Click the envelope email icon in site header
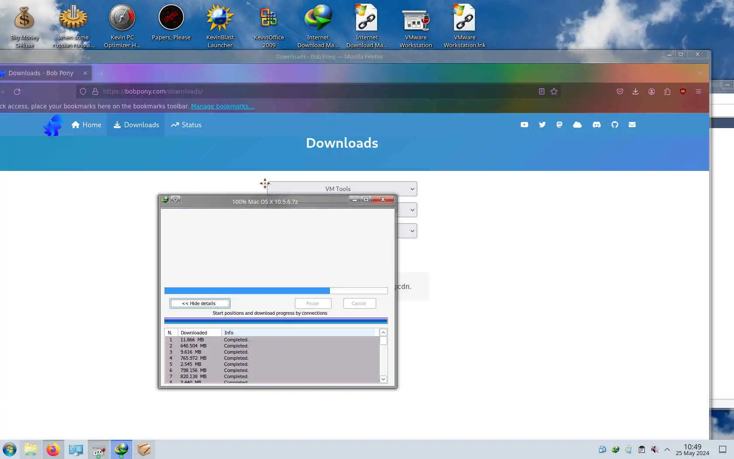Viewport: 734px width, 459px height. point(632,125)
